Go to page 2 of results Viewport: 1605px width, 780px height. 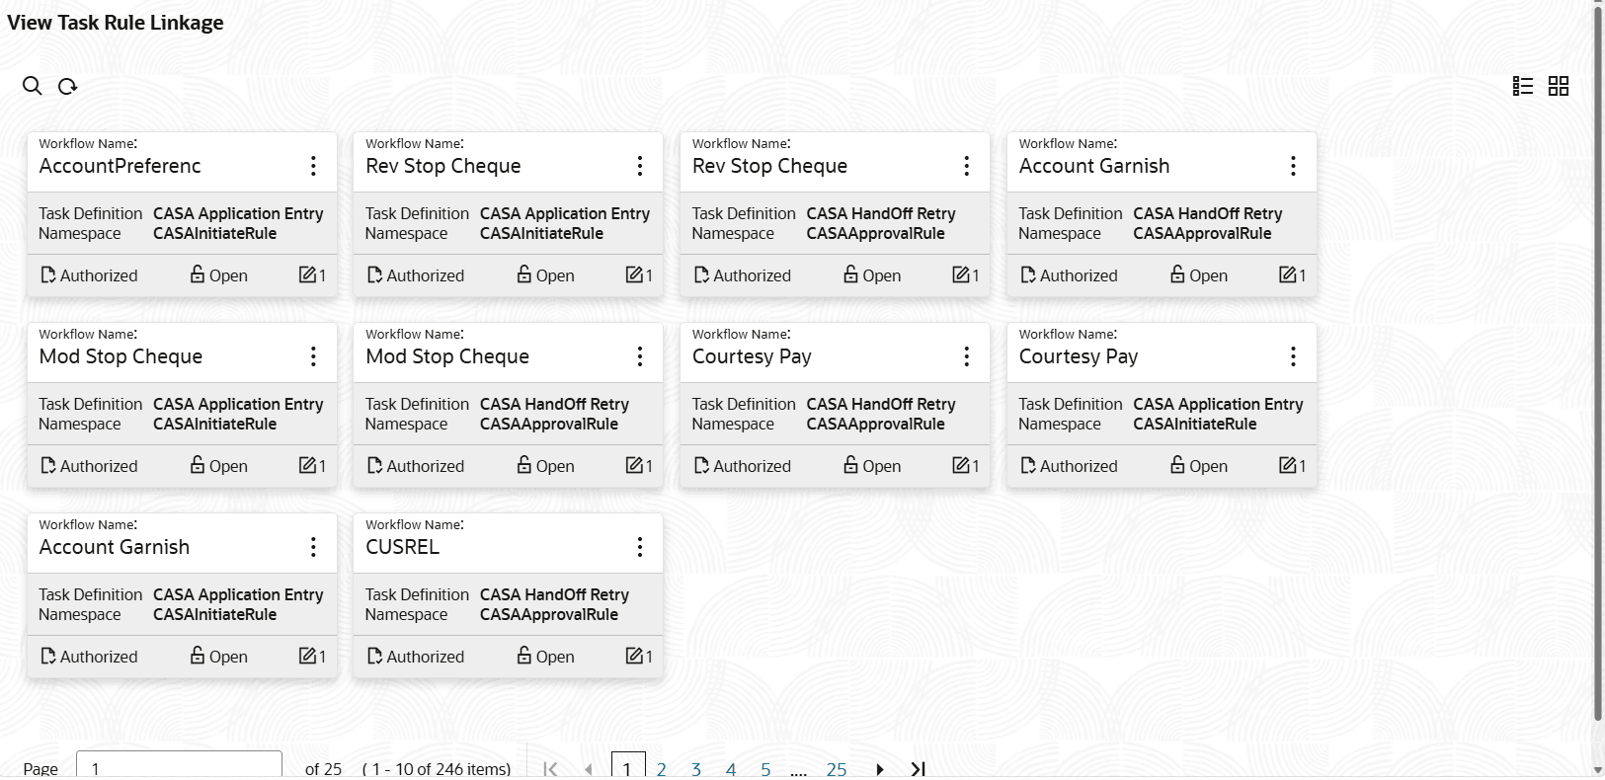pos(662,768)
